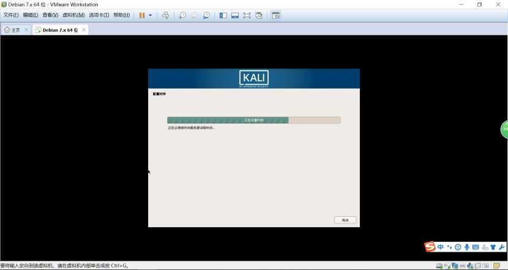Toggle Sogou punctuation mode icon
508x270 pixels.
(449, 247)
